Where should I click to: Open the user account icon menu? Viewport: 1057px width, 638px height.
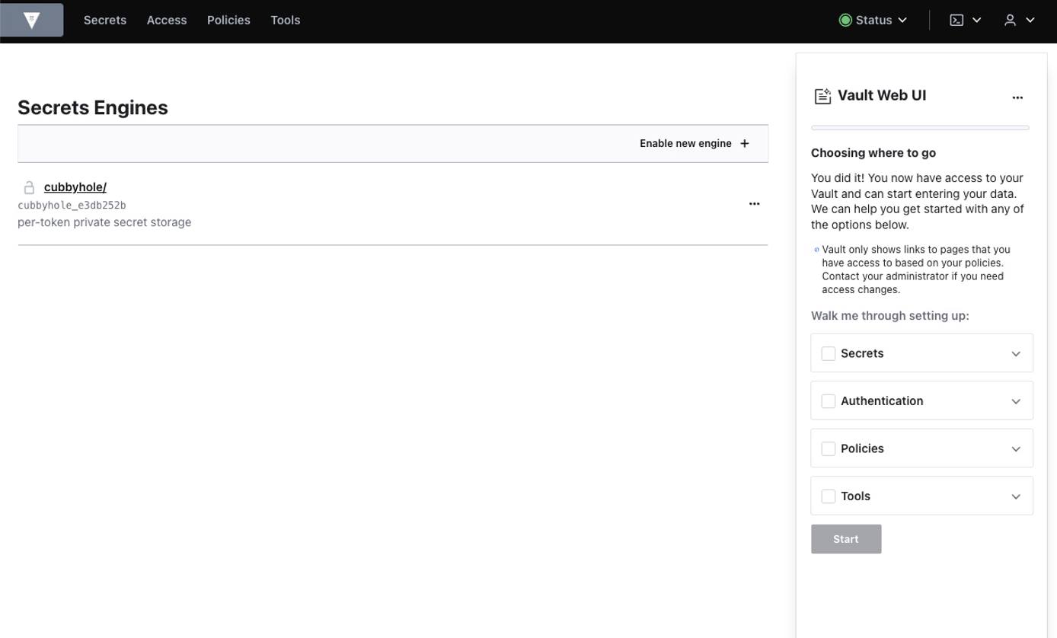[1012, 20]
